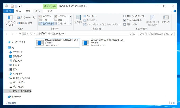
Task: Collapse the ribbon with chevron
Action: [171, 11]
